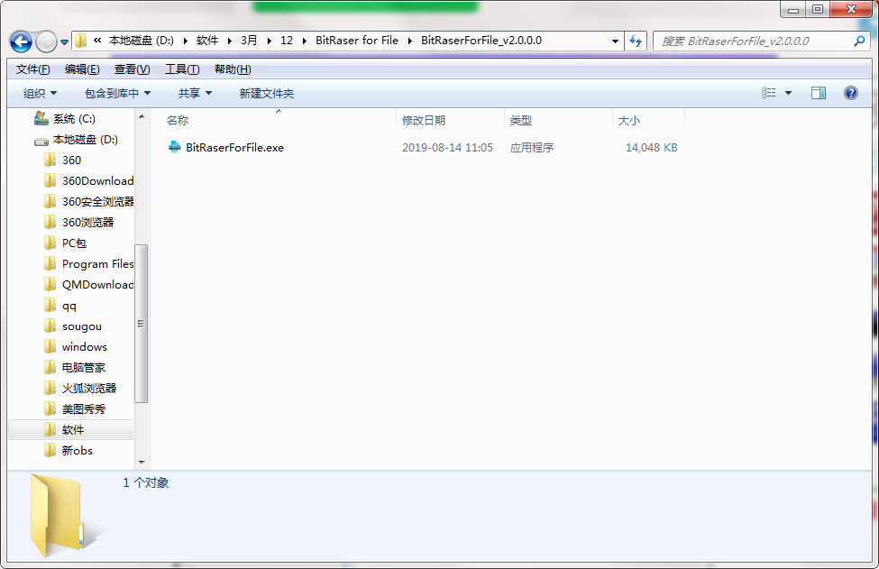Open QMDownload folder in sidebar
This screenshot has height=569, width=879.
tap(97, 285)
